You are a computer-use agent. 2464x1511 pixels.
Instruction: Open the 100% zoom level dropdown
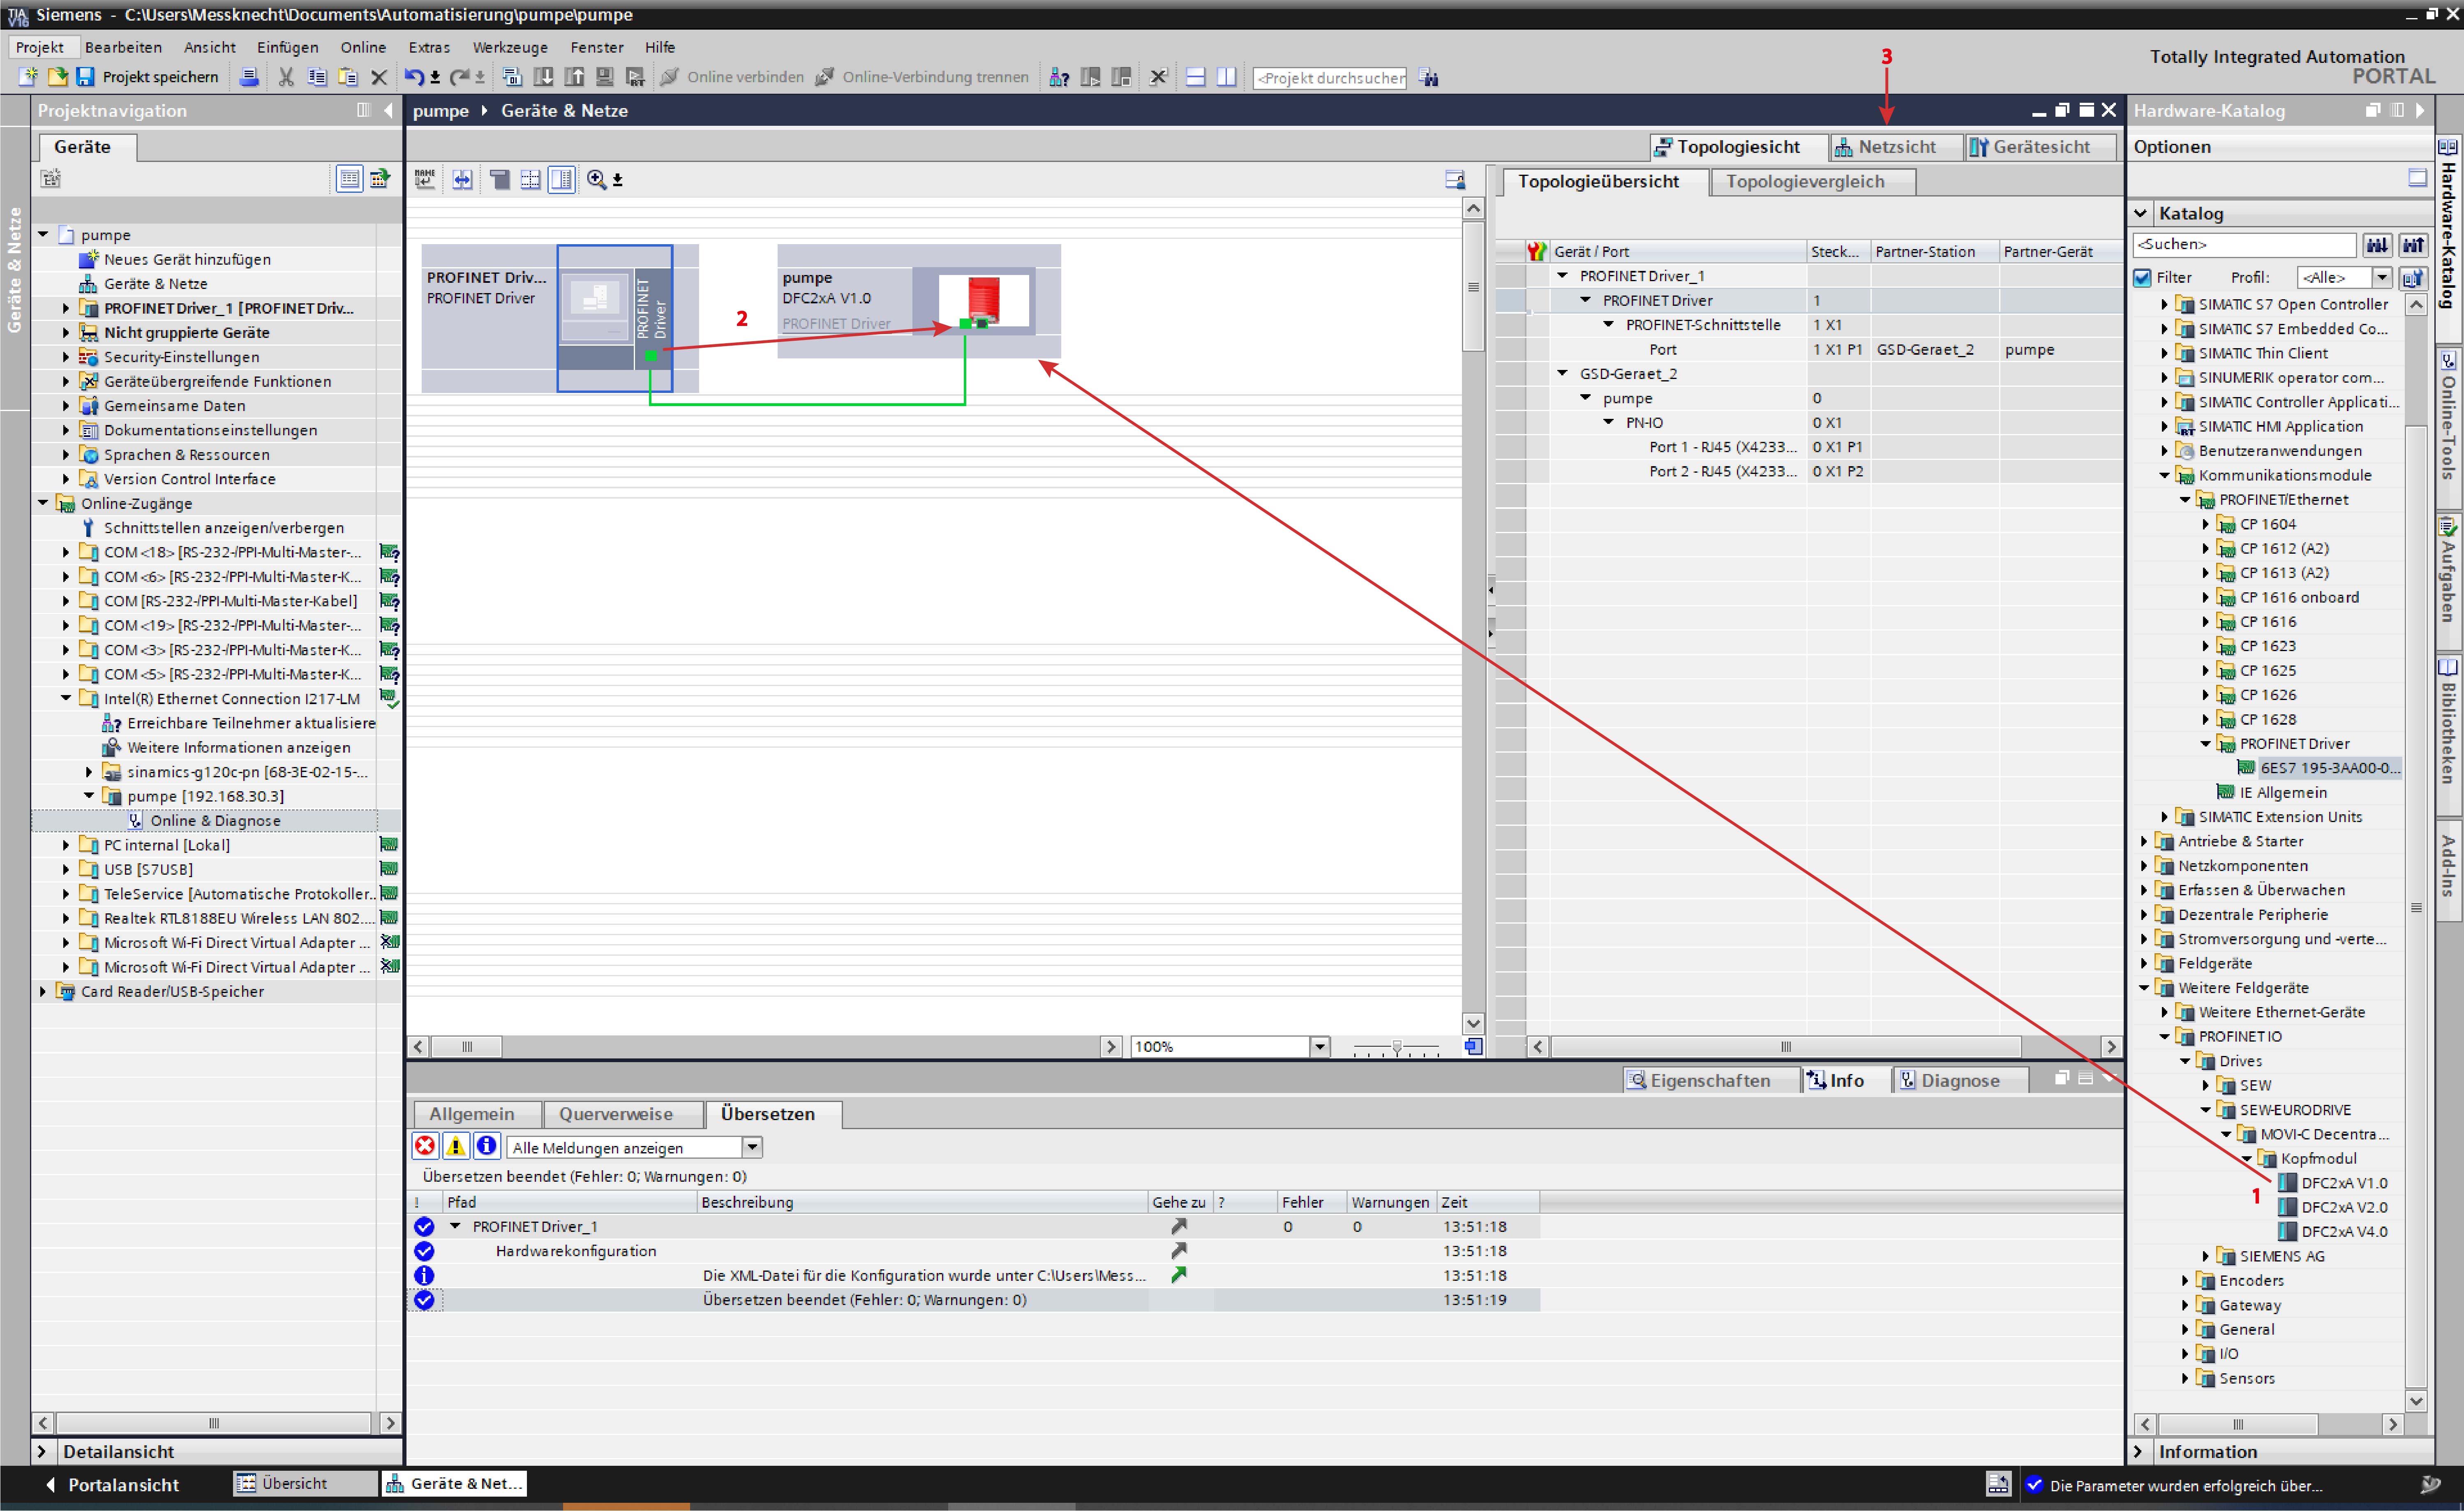tap(1320, 1046)
